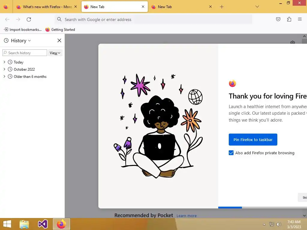The image size is (307, 230).
Task: Expand the Today history folder
Action: pos(4,62)
